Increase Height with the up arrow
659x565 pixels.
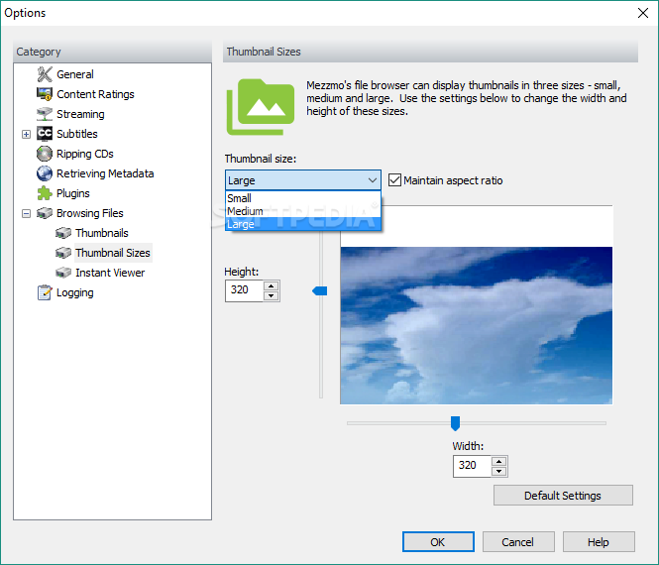[x=272, y=285]
